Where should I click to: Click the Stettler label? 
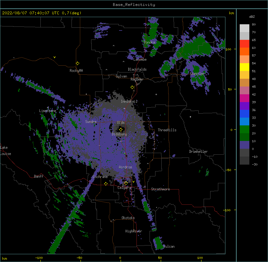(197, 74)
